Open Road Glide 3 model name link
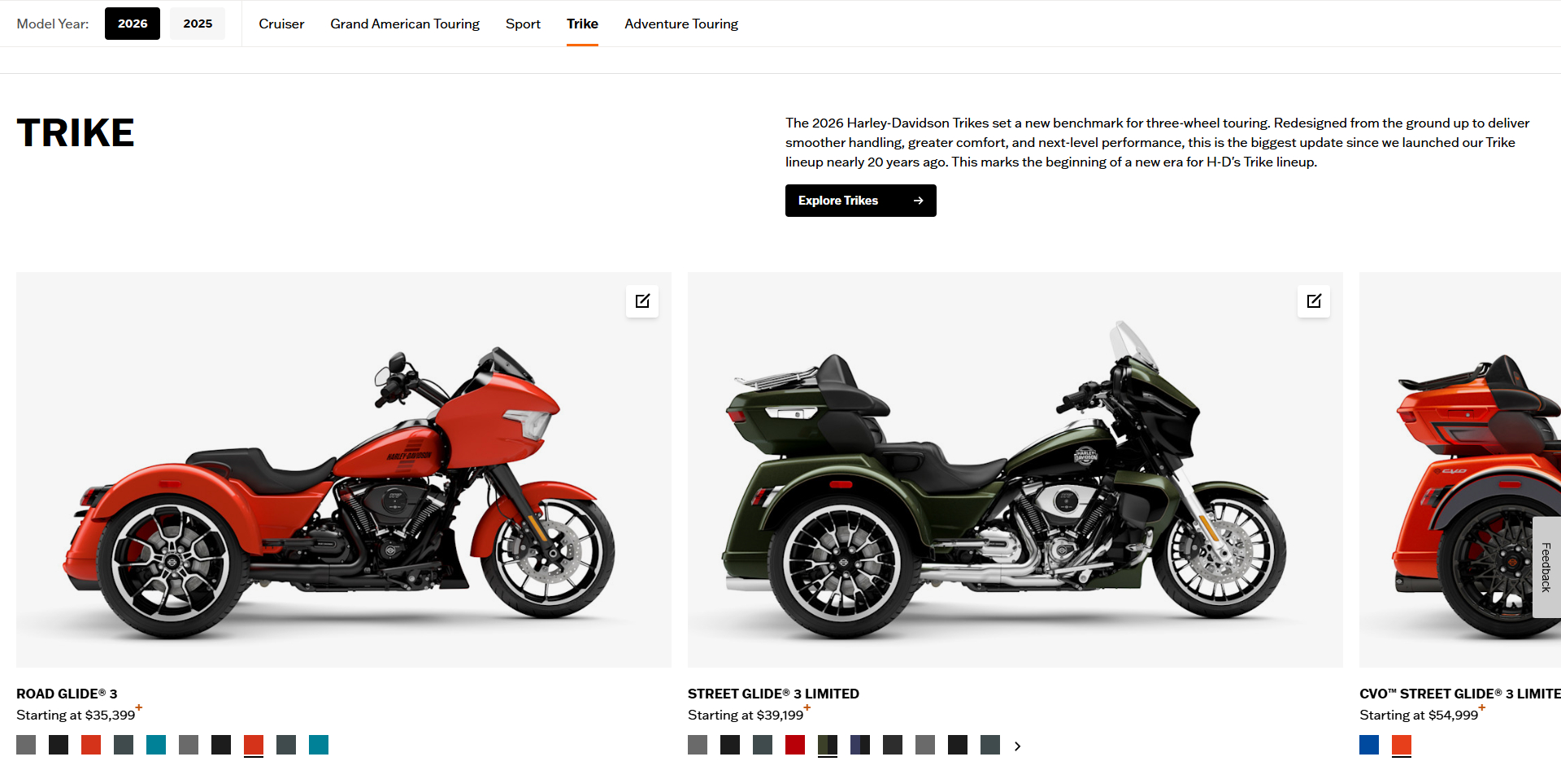 click(67, 694)
